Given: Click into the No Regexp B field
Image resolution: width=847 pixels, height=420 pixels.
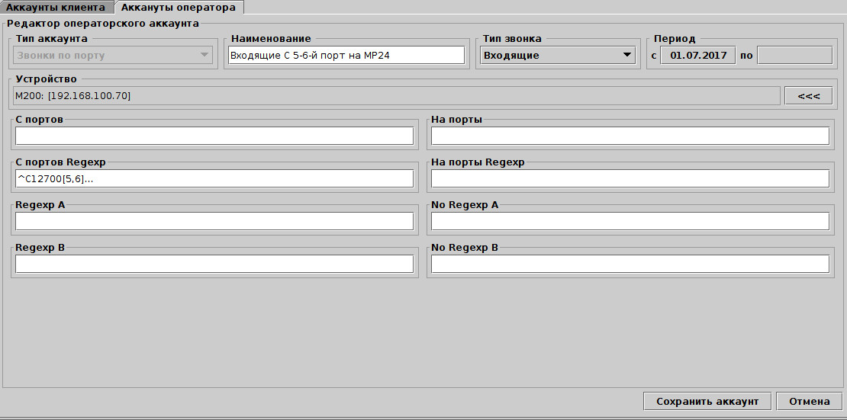Looking at the screenshot, I should pyautogui.click(x=630, y=264).
